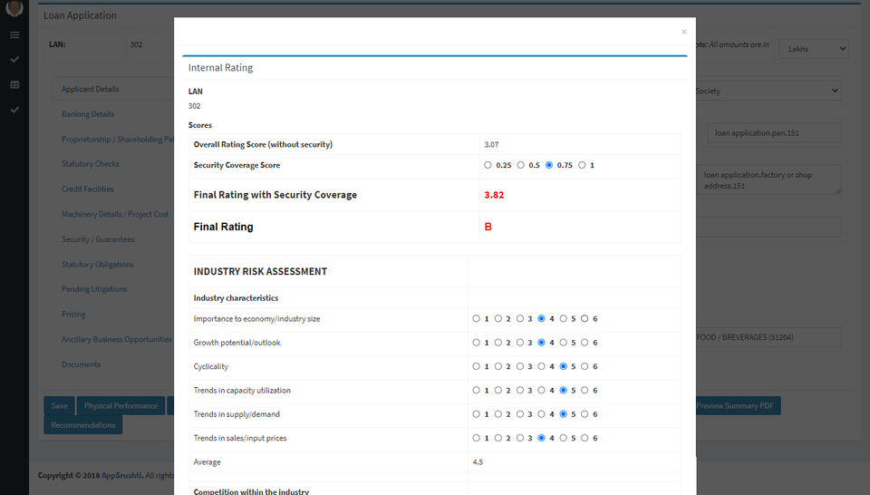Click the second checkmark icon in sidebar
The height and width of the screenshot is (495, 870).
point(14,110)
